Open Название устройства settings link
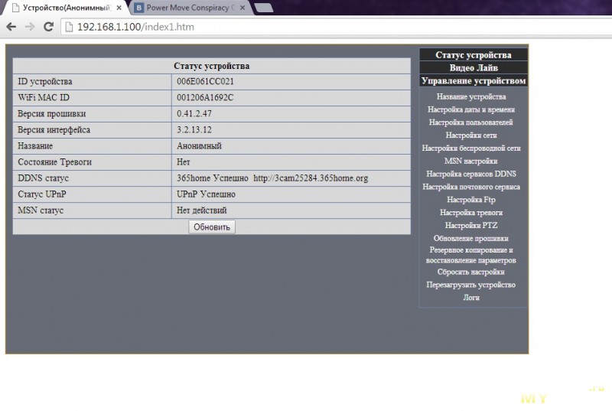Image resolution: width=612 pixels, height=411 pixels. click(471, 97)
